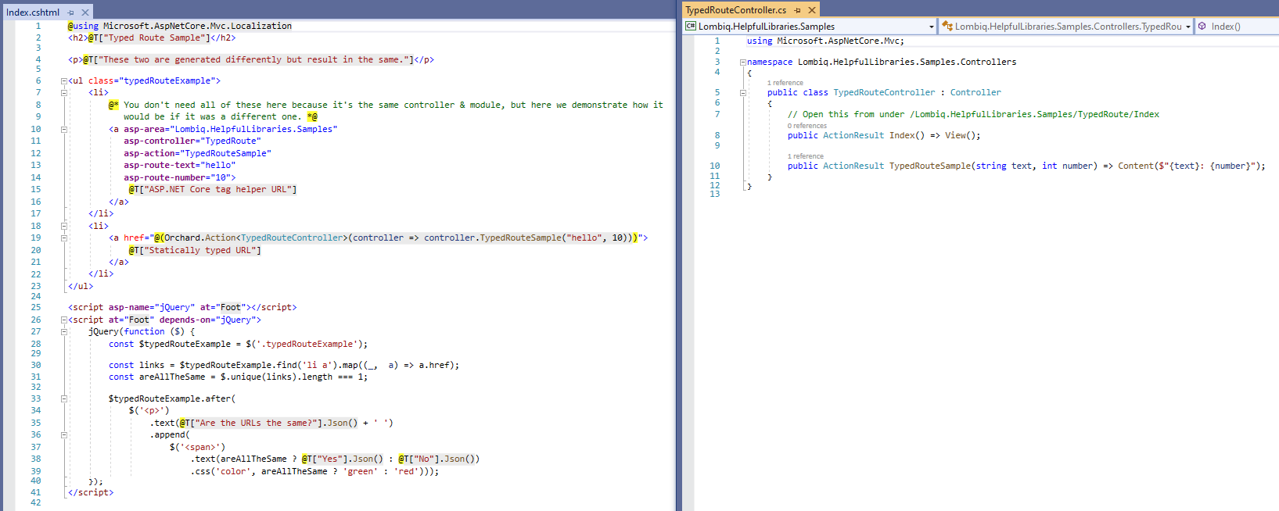Collapse the href anchor tag on line 19
1279x511 pixels.
point(64,238)
